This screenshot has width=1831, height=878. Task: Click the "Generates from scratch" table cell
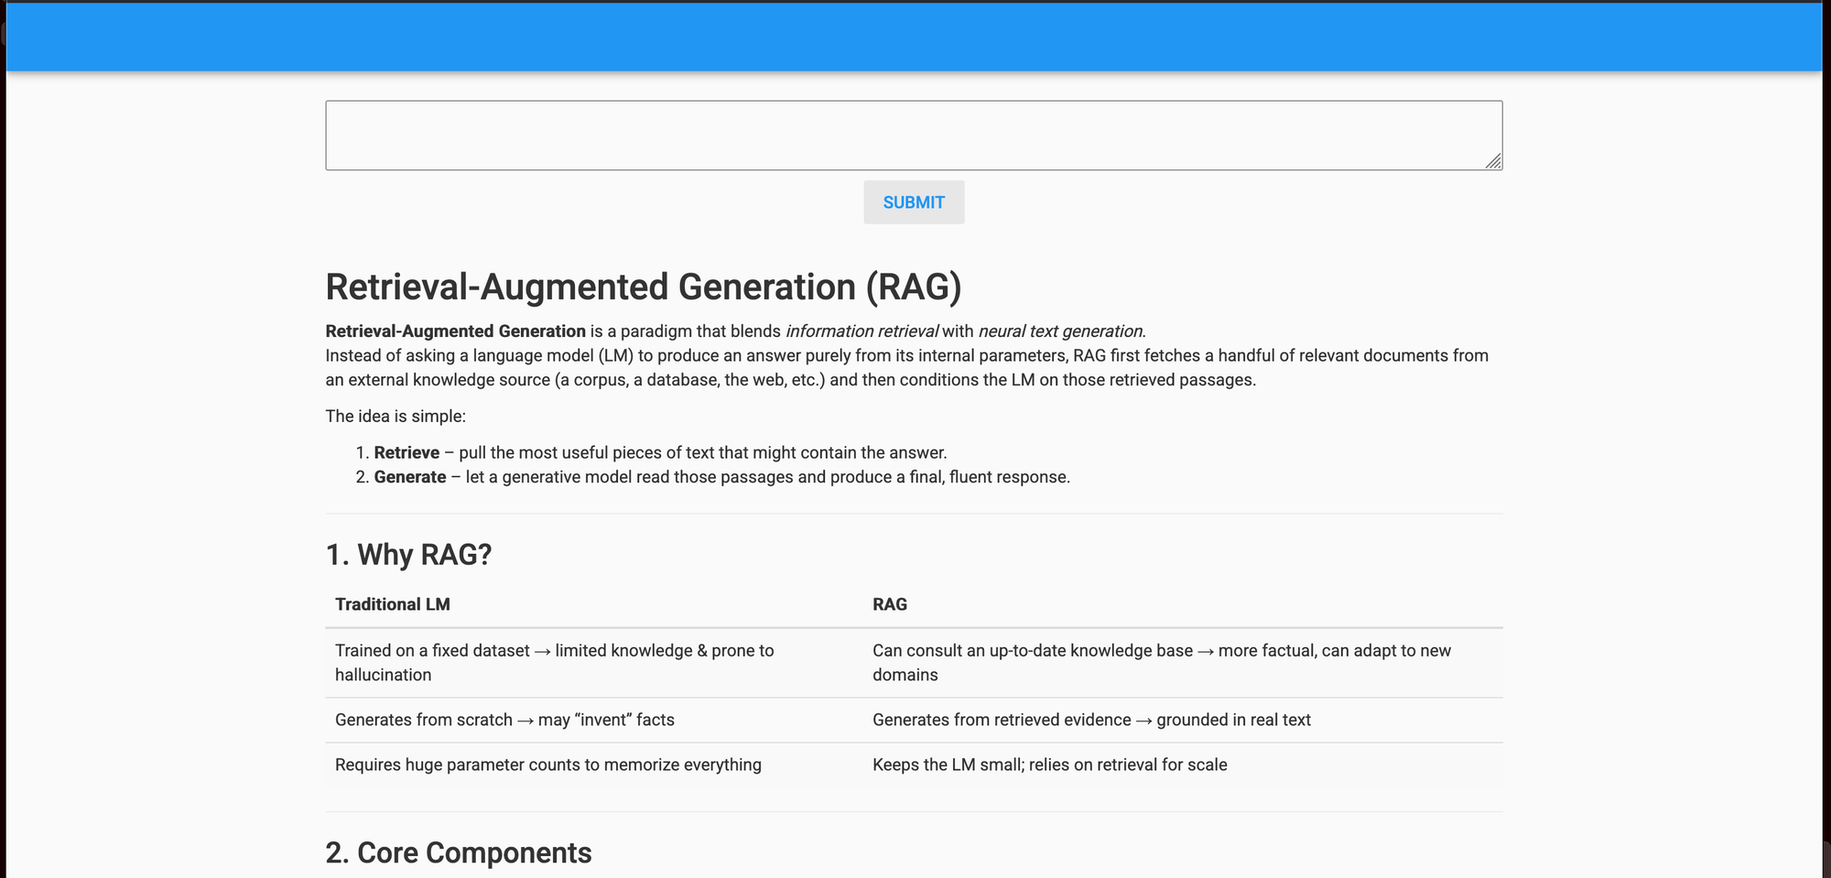click(x=504, y=721)
